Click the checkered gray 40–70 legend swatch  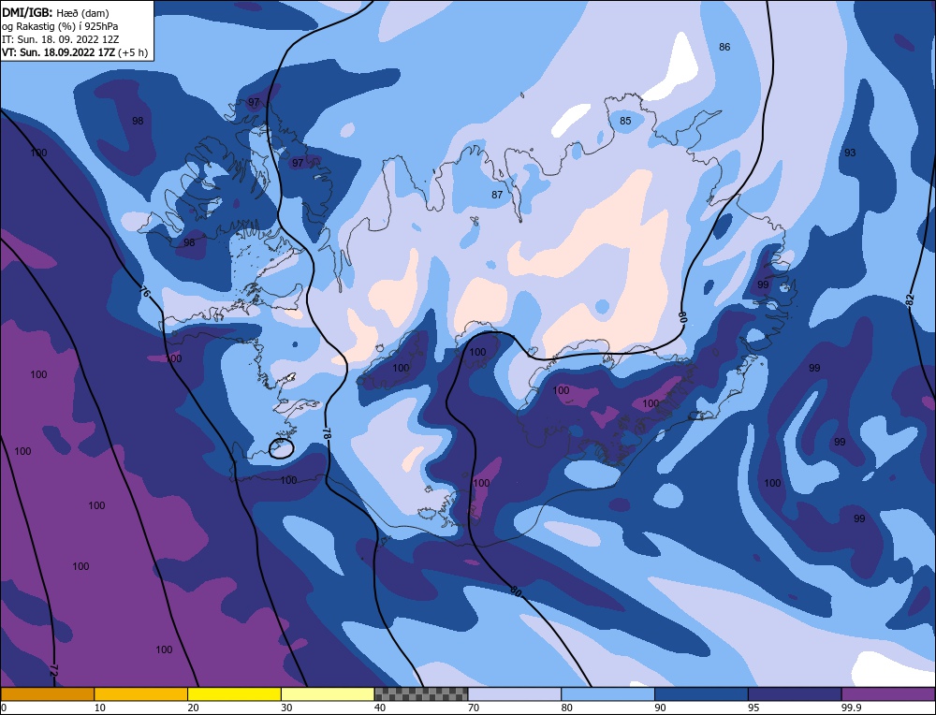pos(421,694)
